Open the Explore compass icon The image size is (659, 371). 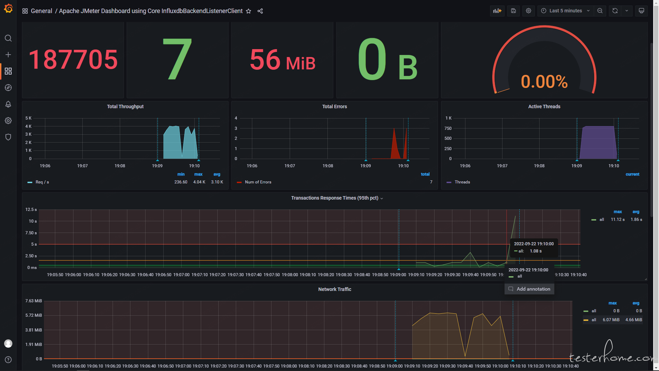8,88
